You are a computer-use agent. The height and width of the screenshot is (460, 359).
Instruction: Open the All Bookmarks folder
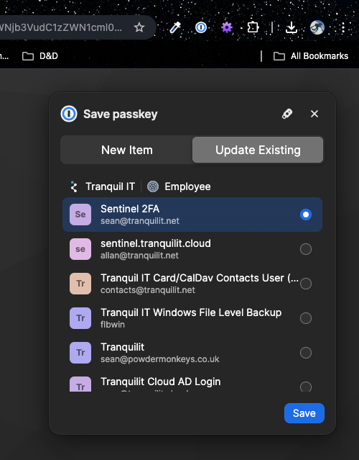coord(311,56)
